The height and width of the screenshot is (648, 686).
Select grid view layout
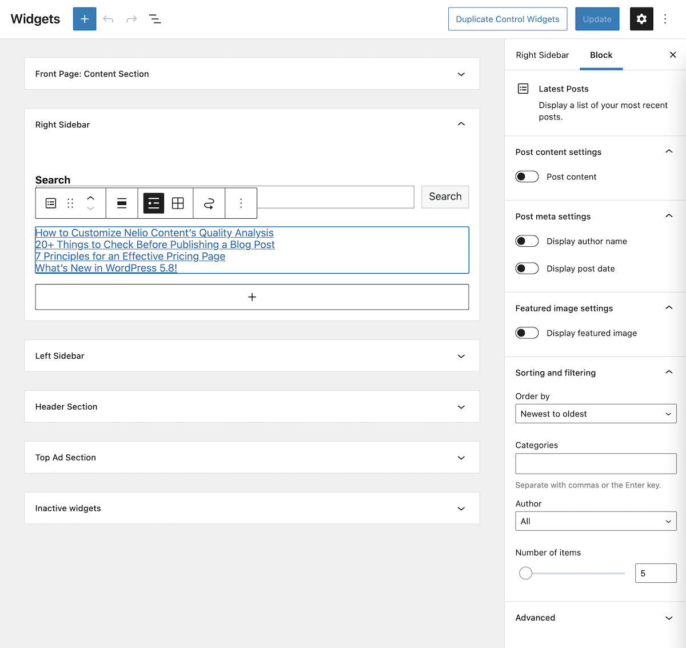click(178, 203)
